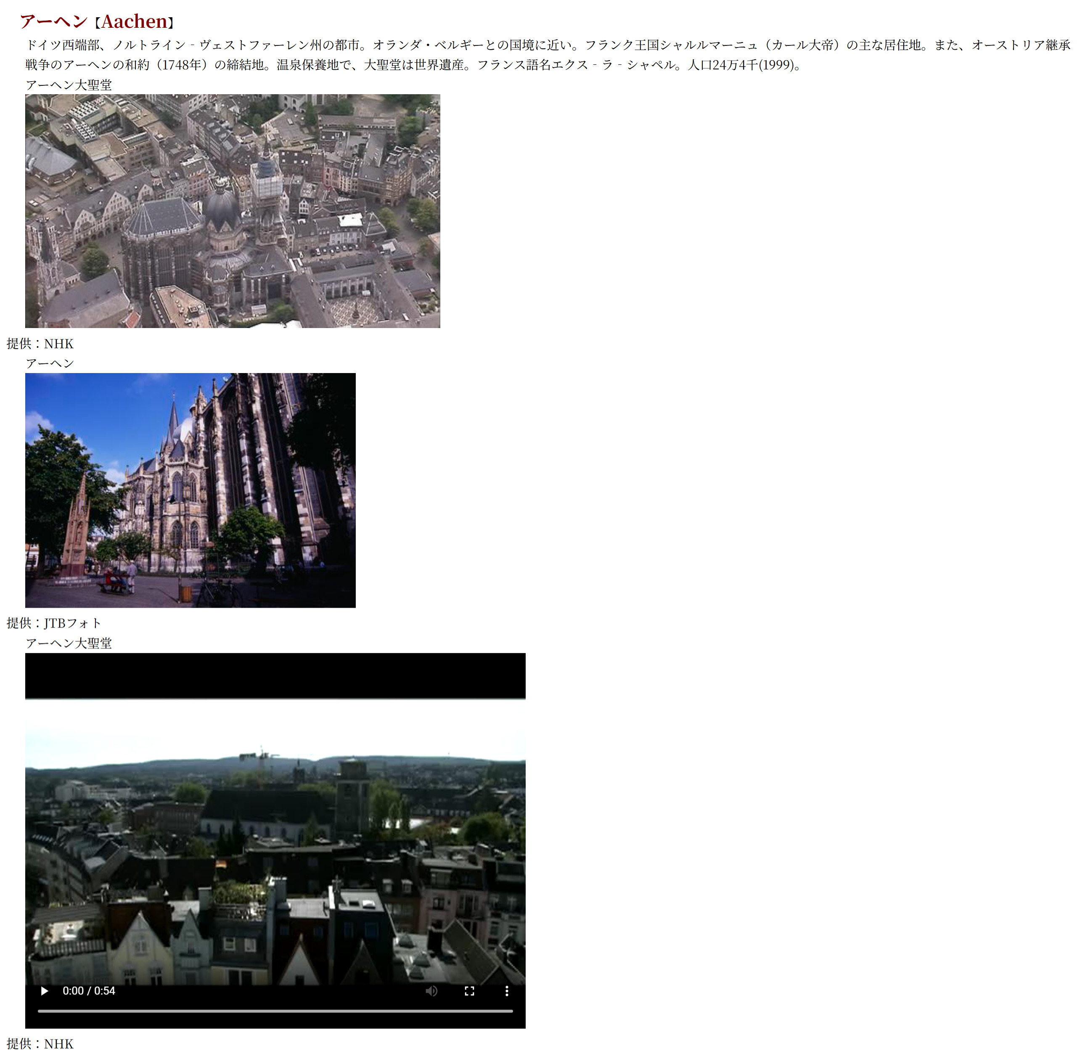Click the aerial photo of Aachen Cathedral
Screen dimensions: 1077x1059
point(233,211)
